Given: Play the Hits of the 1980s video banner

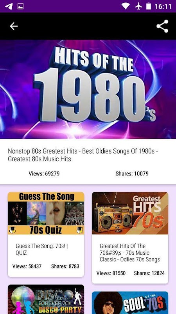Looking at the screenshot, I should point(88,89).
